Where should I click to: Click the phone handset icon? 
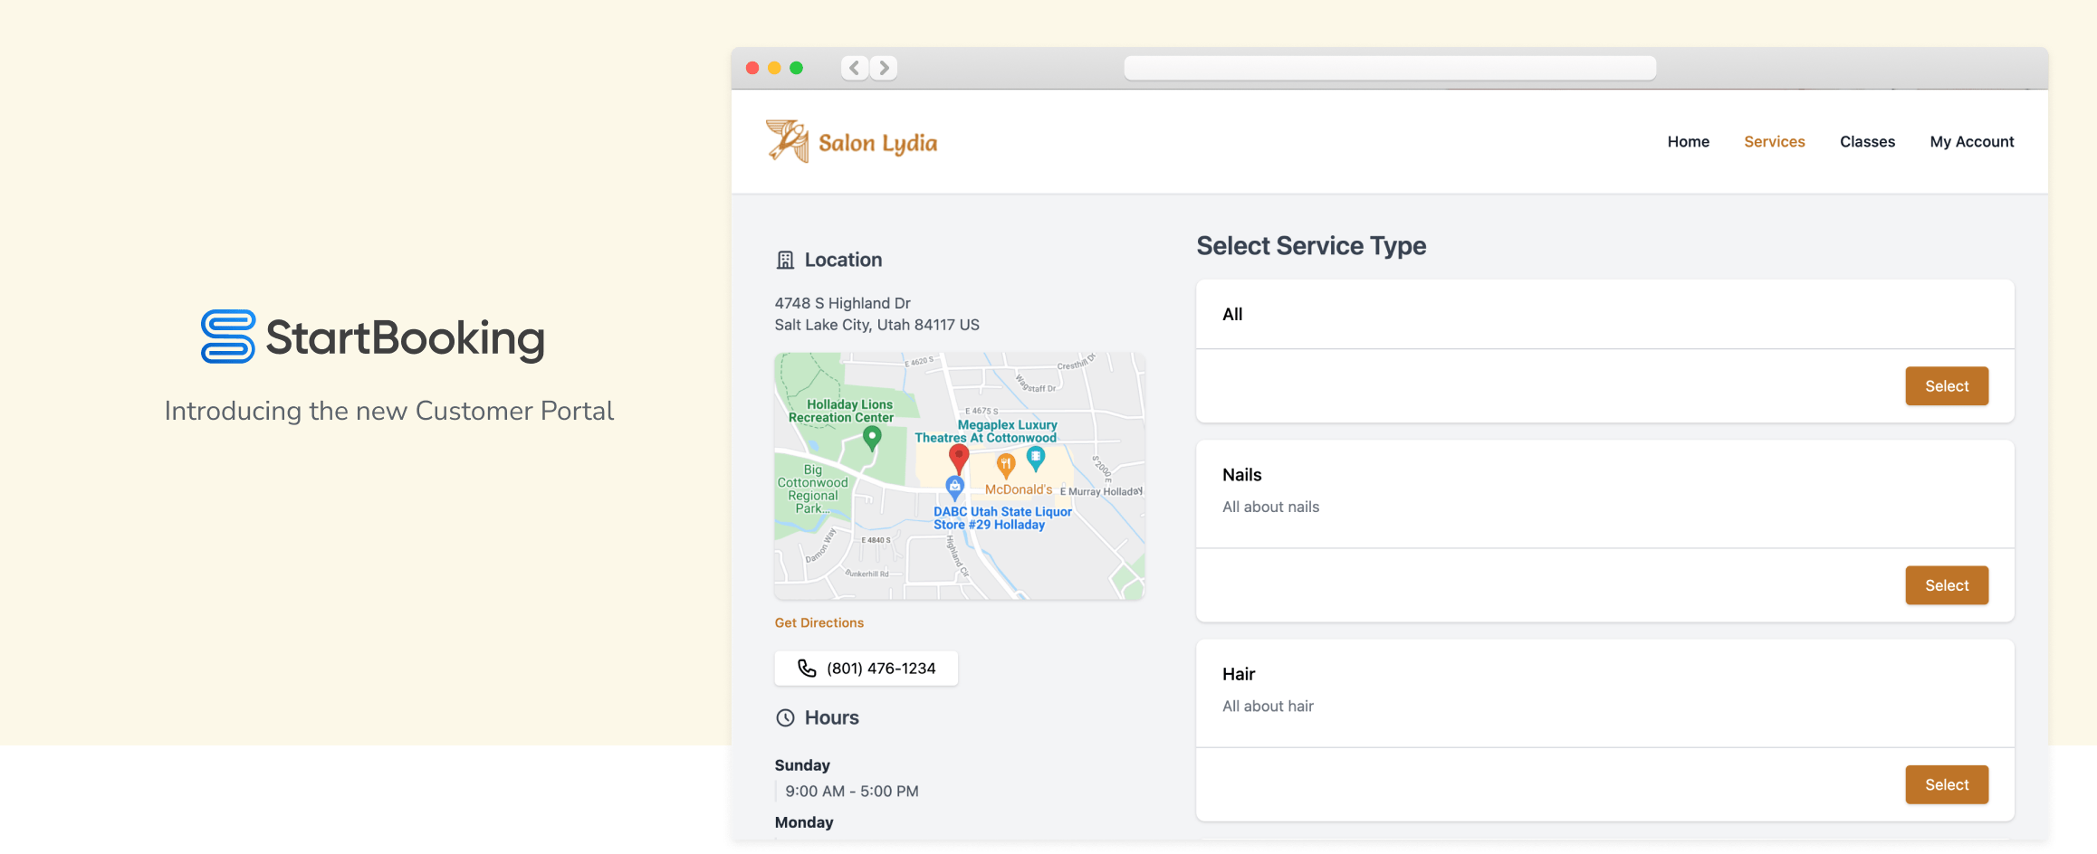[x=807, y=668]
